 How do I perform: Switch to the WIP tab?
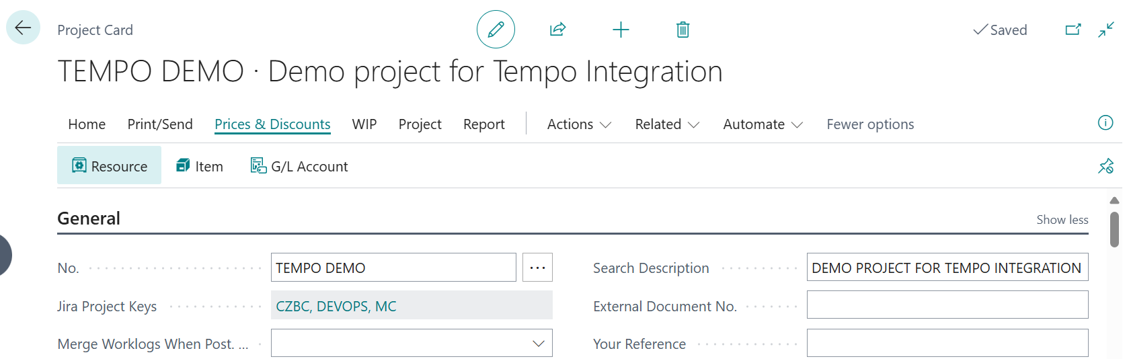(364, 124)
